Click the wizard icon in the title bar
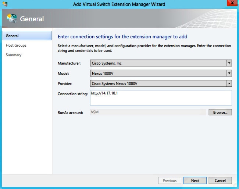The height and width of the screenshot is (189, 239). tap(5, 4)
